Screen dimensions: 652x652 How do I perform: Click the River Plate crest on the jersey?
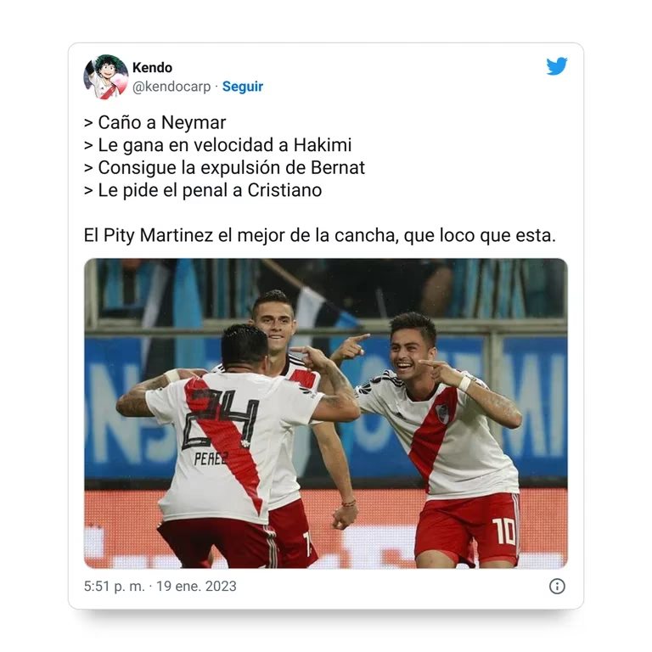[x=442, y=413]
